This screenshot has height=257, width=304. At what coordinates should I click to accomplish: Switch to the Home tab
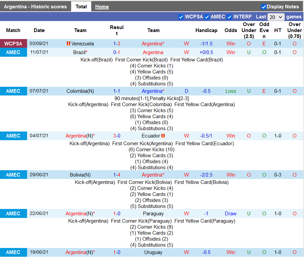coord(102,7)
